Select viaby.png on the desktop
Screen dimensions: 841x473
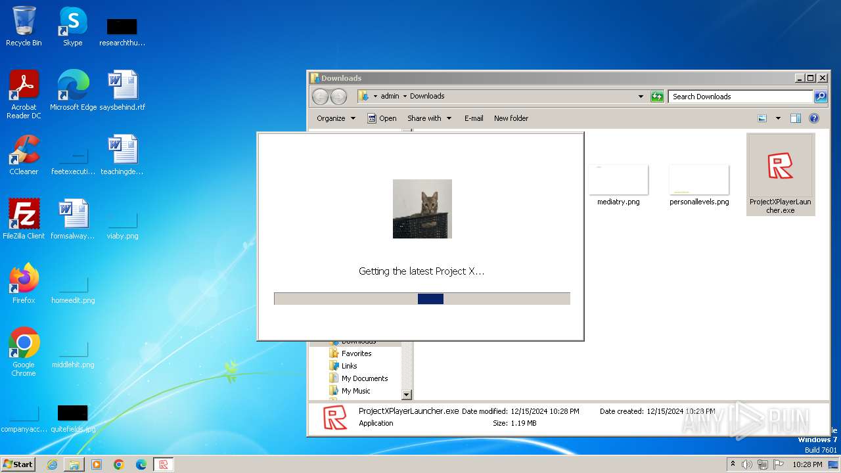tap(122, 225)
